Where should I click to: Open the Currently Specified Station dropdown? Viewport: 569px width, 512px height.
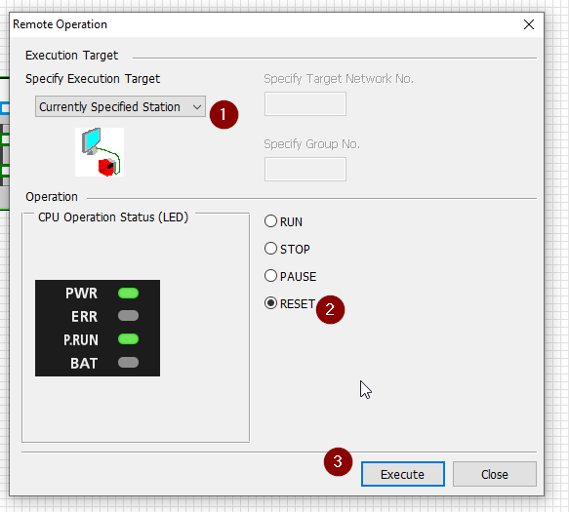(120, 106)
